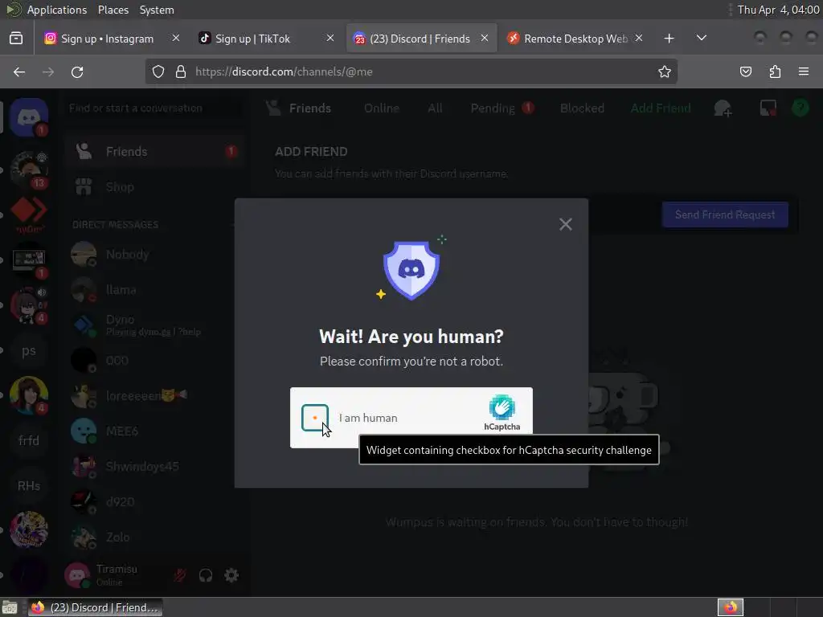Go back to previous page

[x=19, y=72]
